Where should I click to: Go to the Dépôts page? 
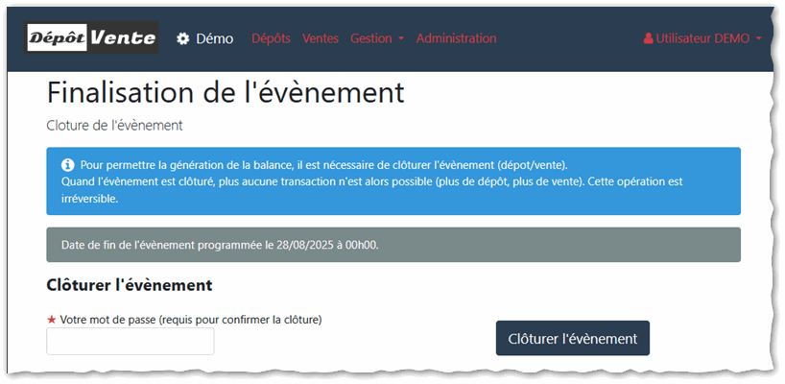coord(271,39)
